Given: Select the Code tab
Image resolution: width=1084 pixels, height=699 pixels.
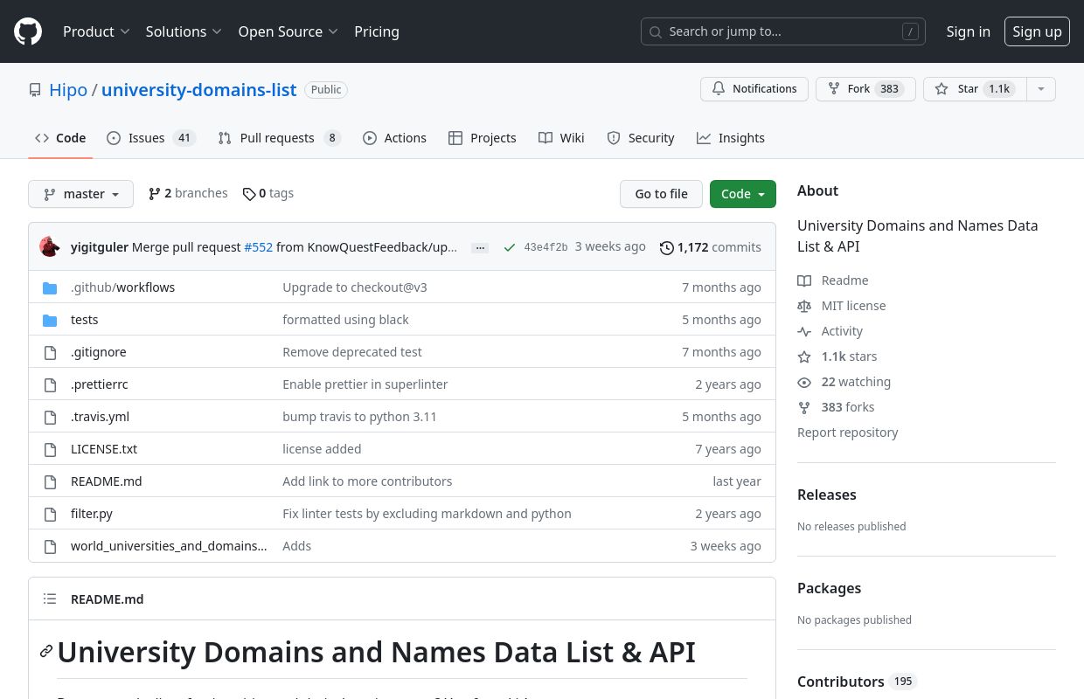Looking at the screenshot, I should point(60,138).
